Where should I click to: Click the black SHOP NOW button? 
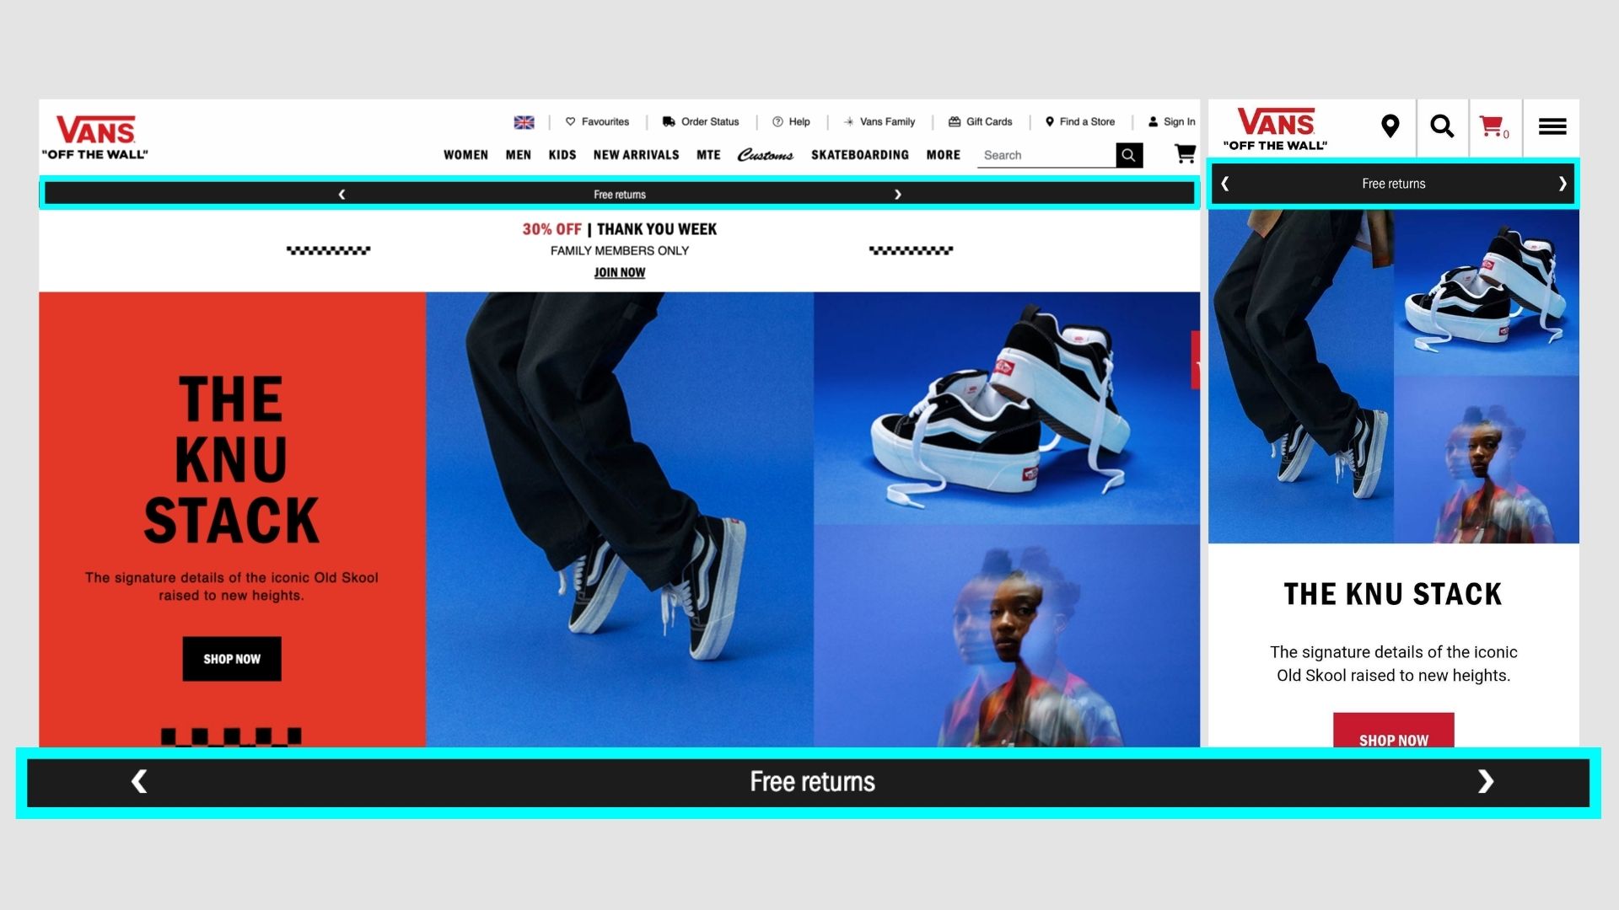pyautogui.click(x=232, y=659)
